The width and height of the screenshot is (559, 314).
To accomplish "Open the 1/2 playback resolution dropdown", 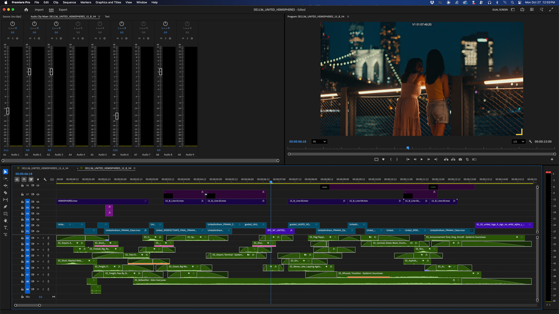I will click(518, 141).
